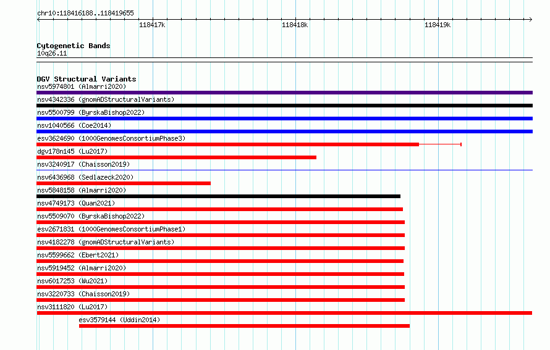Image resolution: width=550 pixels, height=350 pixels.
Task: Open the nsv5509070 (ByrskaBishop2022) label
Action: [x=91, y=216]
